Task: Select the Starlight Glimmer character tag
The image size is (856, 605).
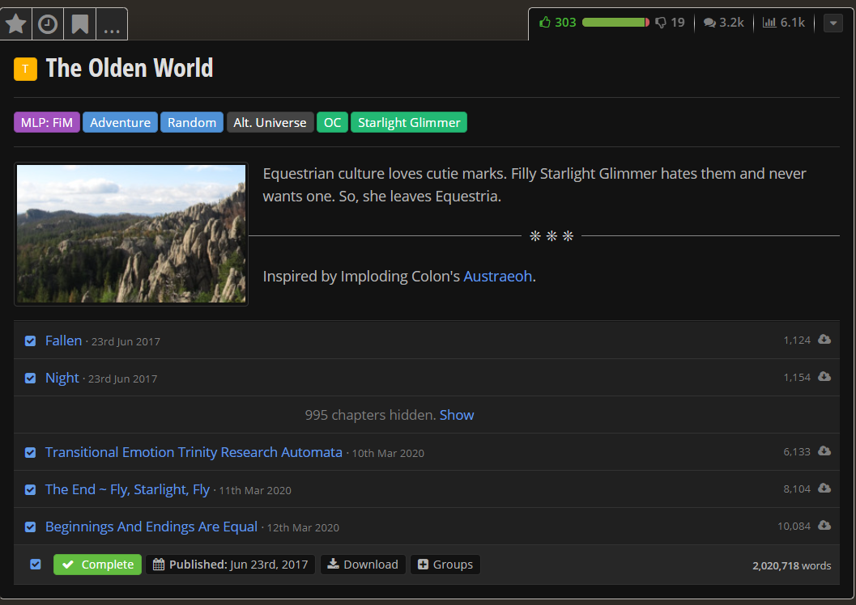Action: [x=409, y=123]
